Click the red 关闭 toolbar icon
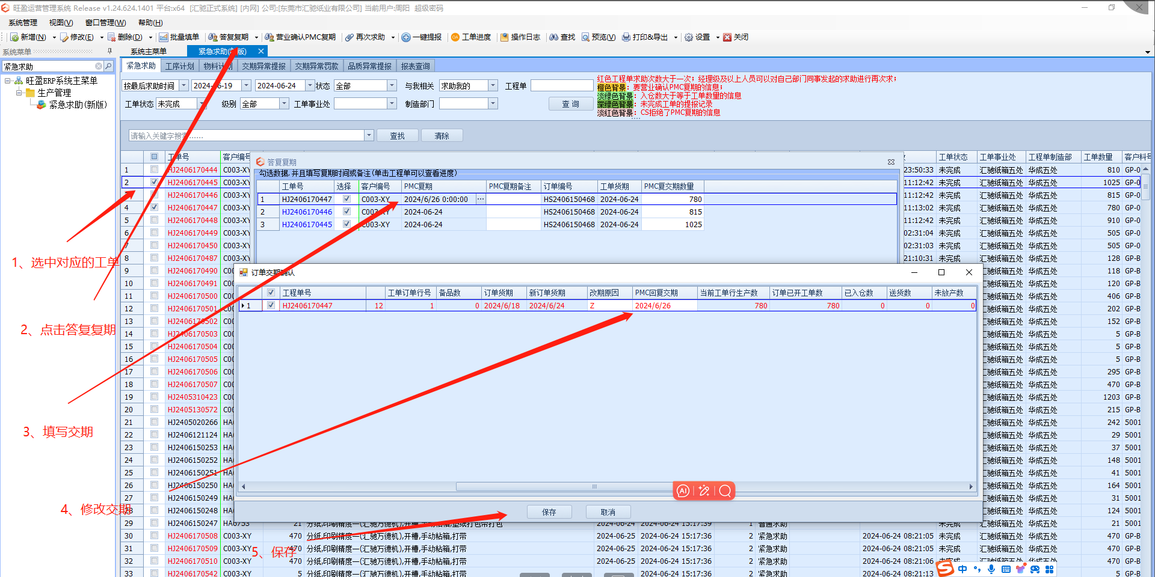Image resolution: width=1155 pixels, height=577 pixels. (727, 37)
